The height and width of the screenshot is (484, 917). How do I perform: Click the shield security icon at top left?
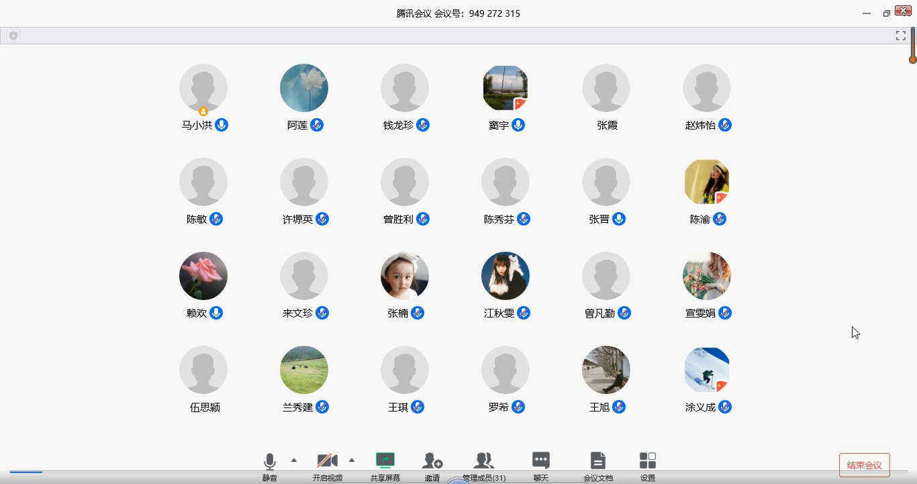point(13,36)
